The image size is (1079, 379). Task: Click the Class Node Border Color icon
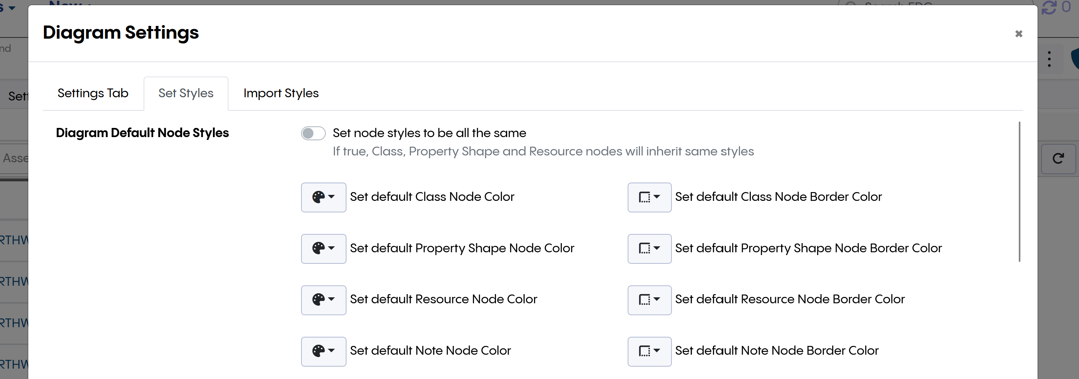(644, 197)
